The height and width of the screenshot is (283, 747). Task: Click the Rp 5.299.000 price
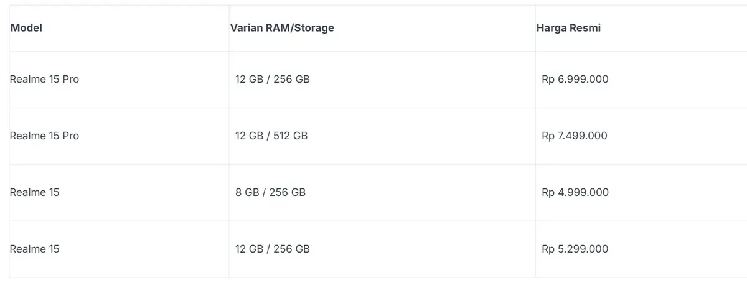click(575, 249)
